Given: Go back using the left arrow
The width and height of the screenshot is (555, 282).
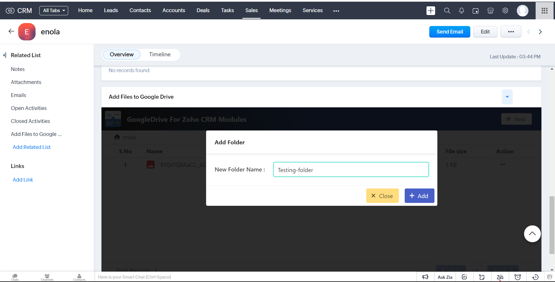Looking at the screenshot, I should point(11,31).
